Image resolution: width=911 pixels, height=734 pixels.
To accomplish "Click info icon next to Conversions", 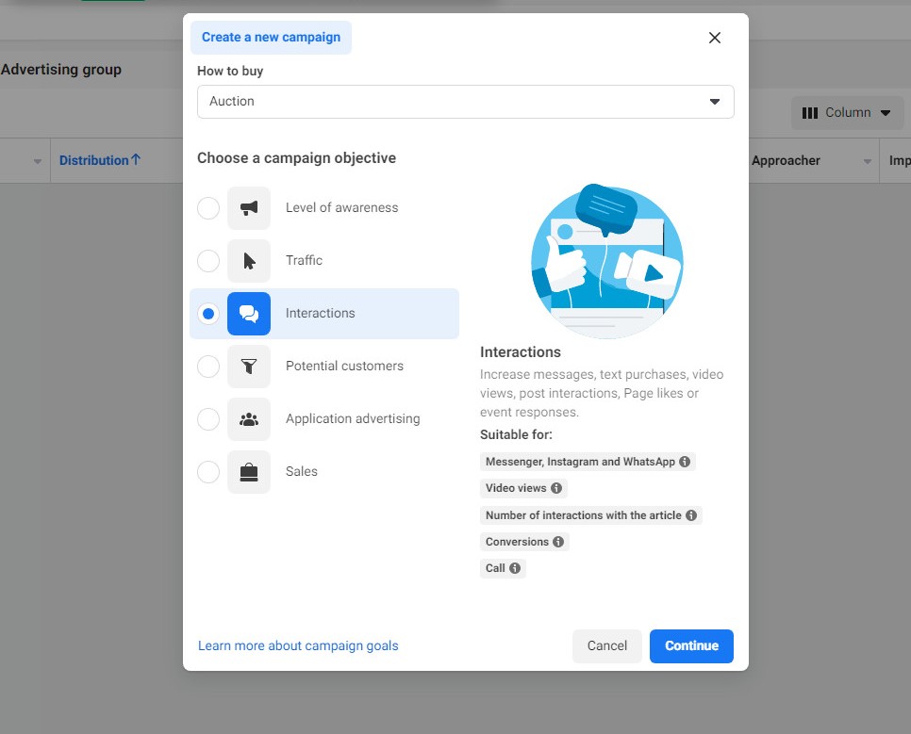I will tap(558, 542).
